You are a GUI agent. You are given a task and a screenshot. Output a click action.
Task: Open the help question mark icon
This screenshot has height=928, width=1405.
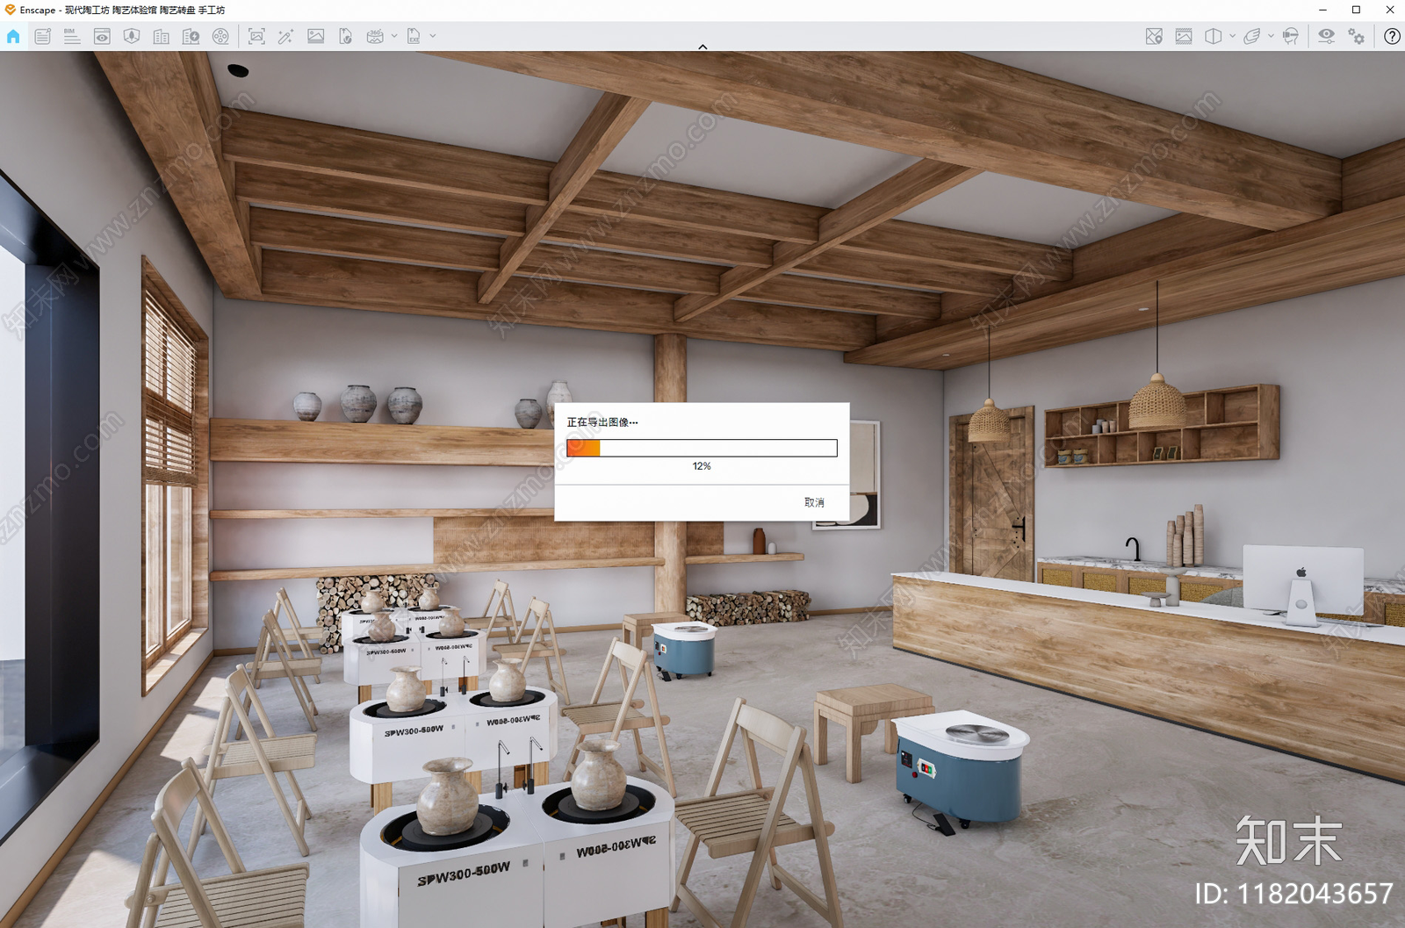1392,36
